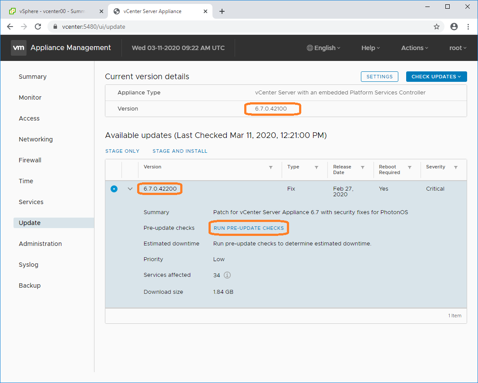Click the Download size value 1.84 GB
Image resolution: width=478 pixels, height=383 pixels.
coord(223,292)
